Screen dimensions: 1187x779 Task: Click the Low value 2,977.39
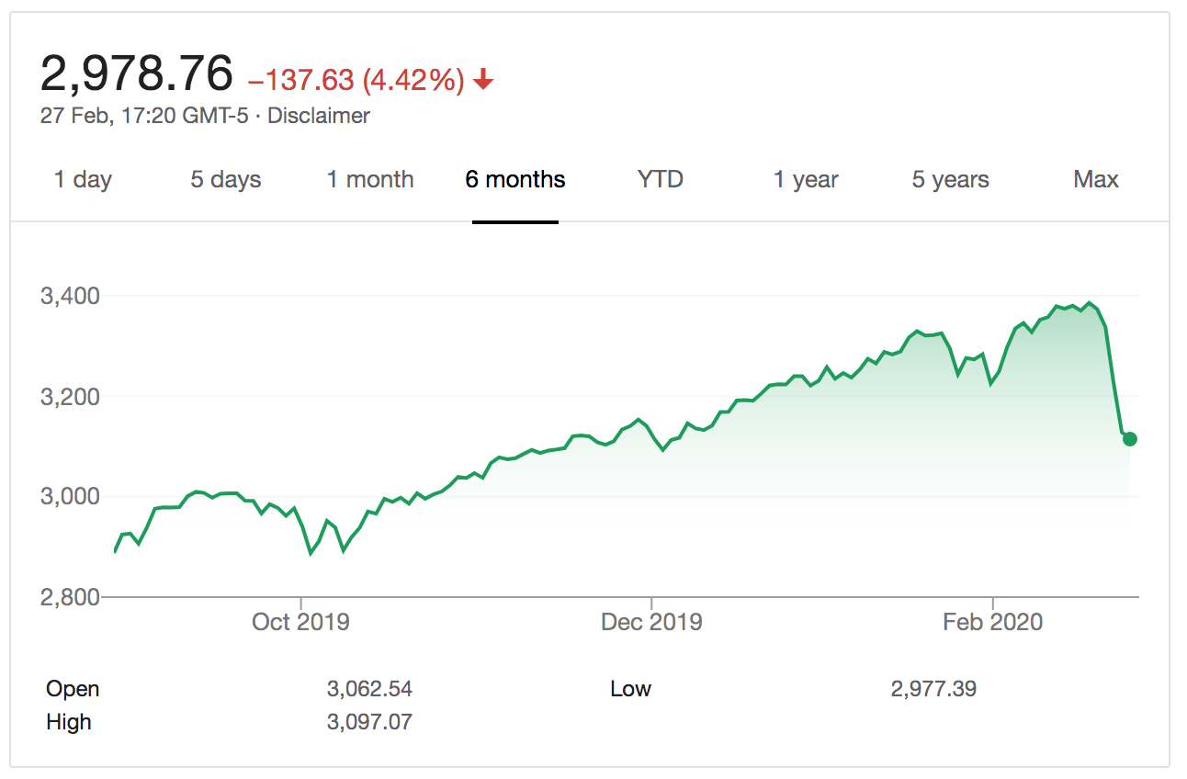point(933,689)
